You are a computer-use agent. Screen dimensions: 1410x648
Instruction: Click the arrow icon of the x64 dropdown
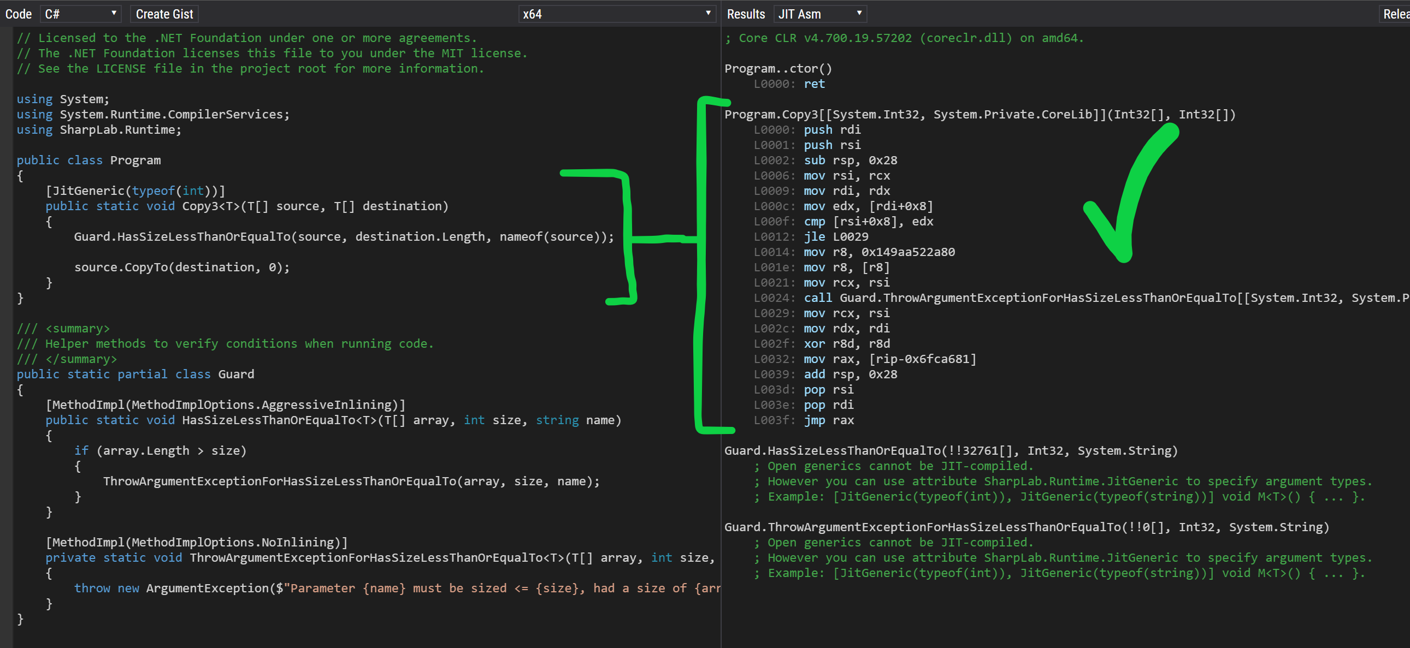708,13
